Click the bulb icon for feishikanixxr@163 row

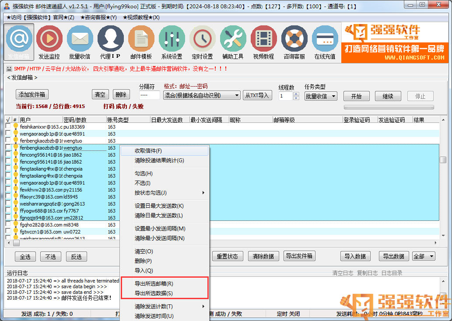click(x=16, y=126)
